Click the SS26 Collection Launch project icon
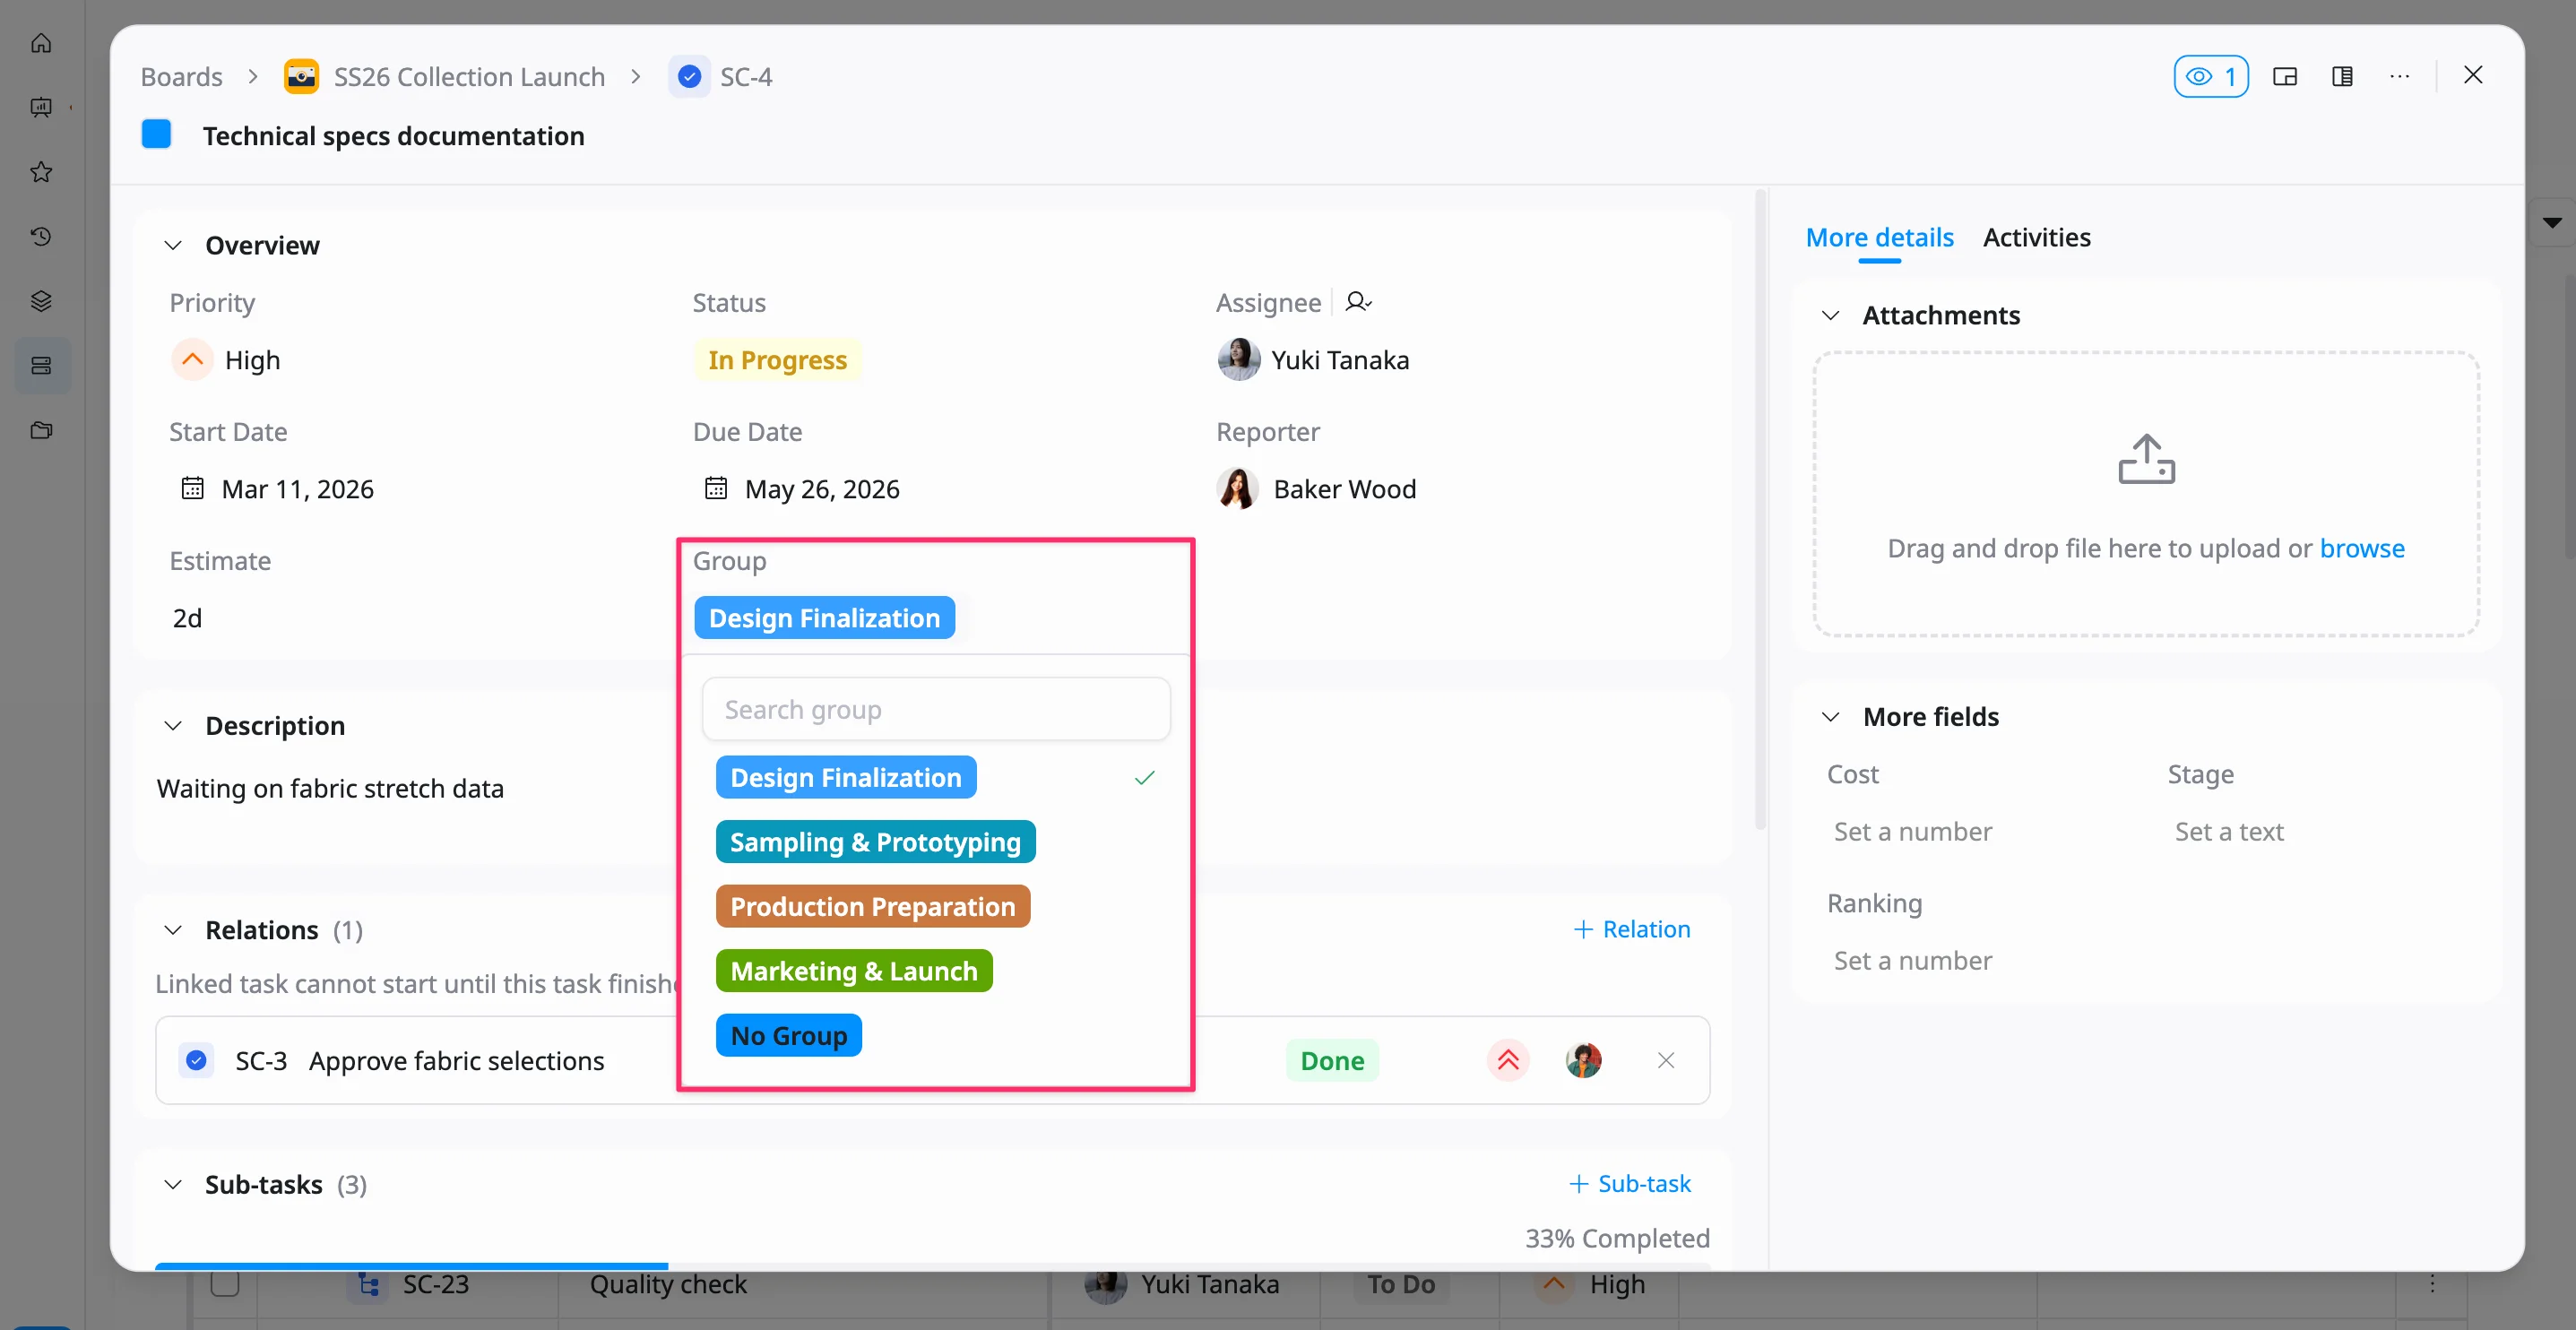 click(x=301, y=77)
